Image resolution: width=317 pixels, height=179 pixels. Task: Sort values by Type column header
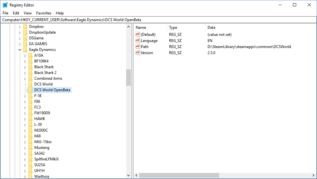(186, 28)
